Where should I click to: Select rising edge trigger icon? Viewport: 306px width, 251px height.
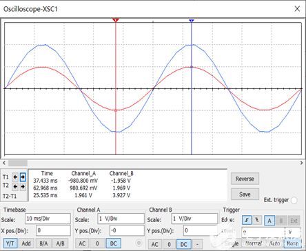(x=247, y=220)
